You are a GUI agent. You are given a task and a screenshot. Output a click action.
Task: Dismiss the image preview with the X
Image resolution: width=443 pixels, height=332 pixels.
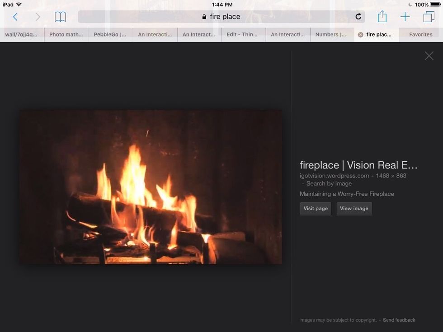click(429, 56)
